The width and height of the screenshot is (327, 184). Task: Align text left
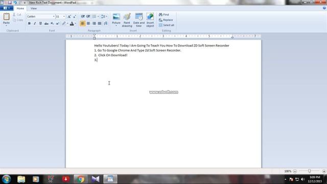pyautogui.click(x=83, y=24)
